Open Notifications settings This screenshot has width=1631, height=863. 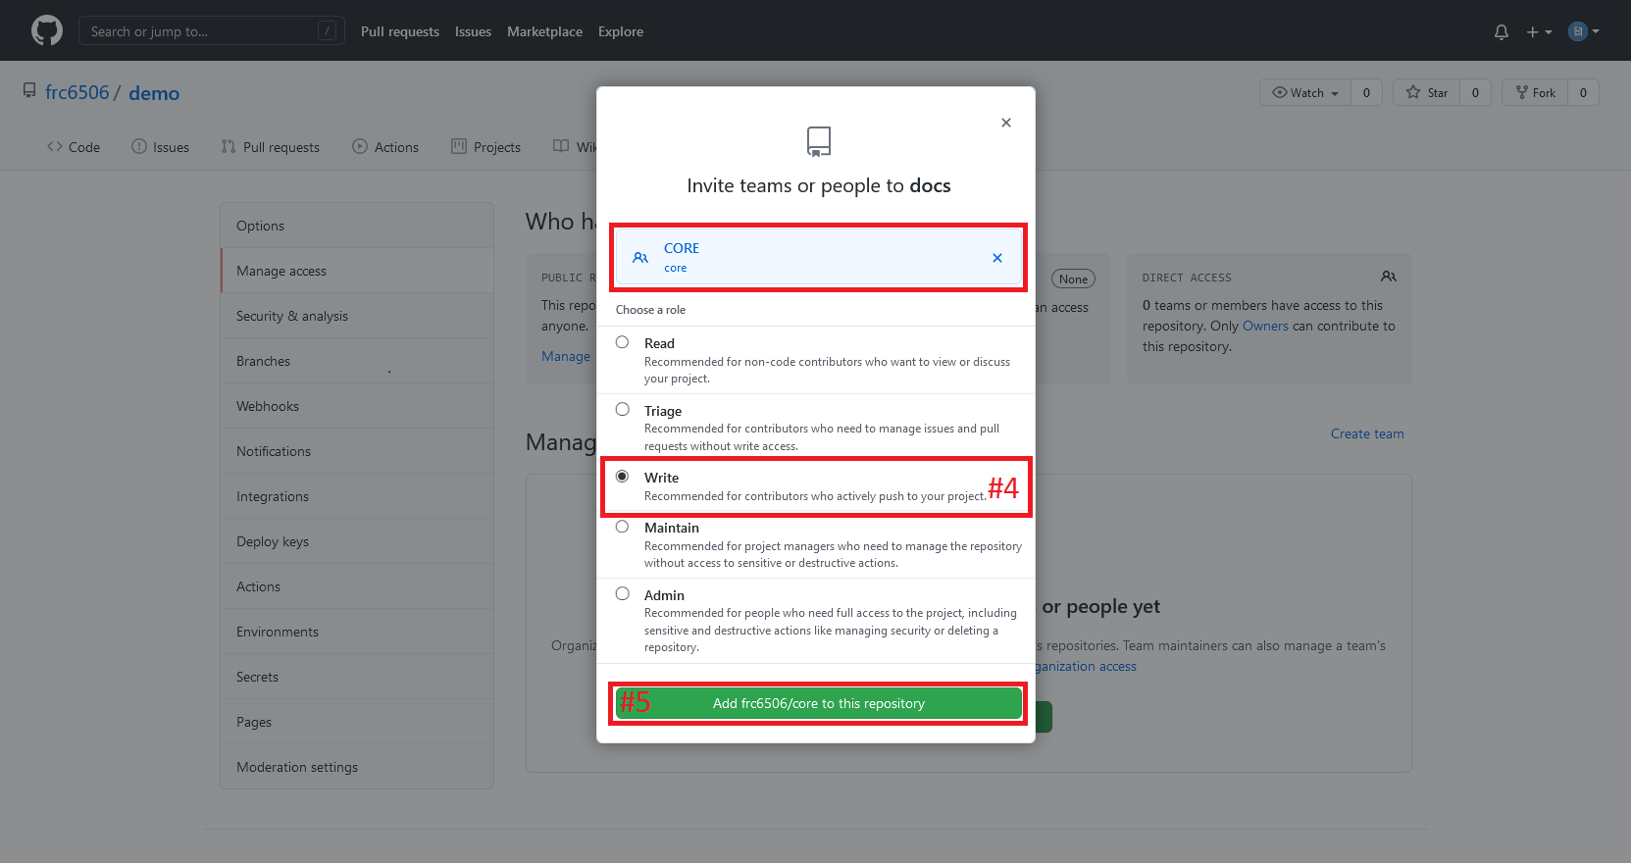pos(357,451)
